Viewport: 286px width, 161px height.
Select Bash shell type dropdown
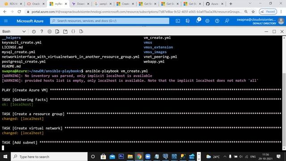point(14,31)
